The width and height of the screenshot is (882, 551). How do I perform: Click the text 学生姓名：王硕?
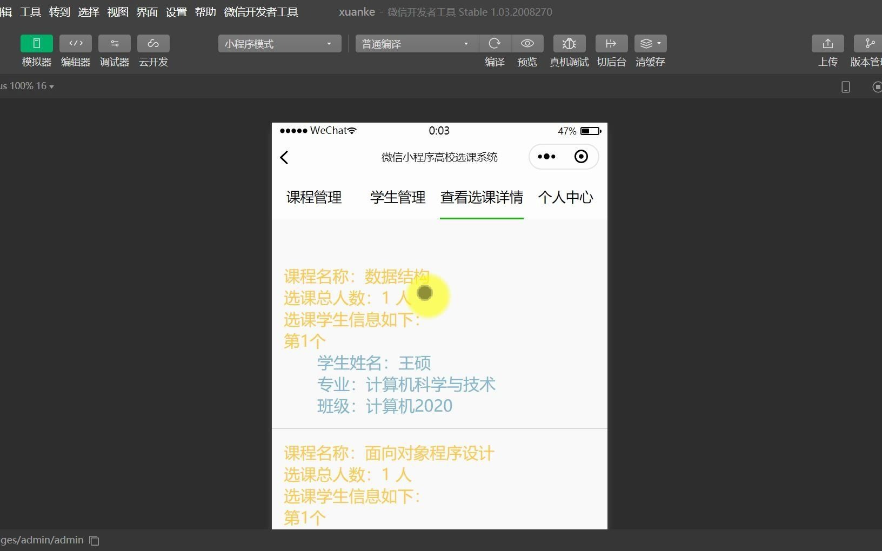[374, 363]
